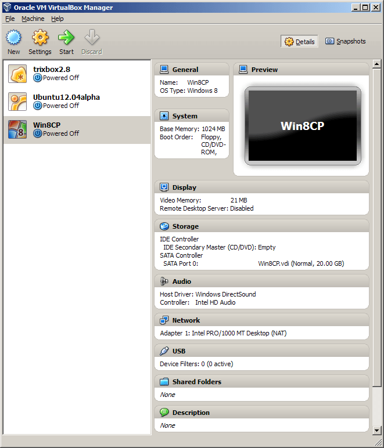Open the Help menu
384x448 pixels.
tap(57, 19)
